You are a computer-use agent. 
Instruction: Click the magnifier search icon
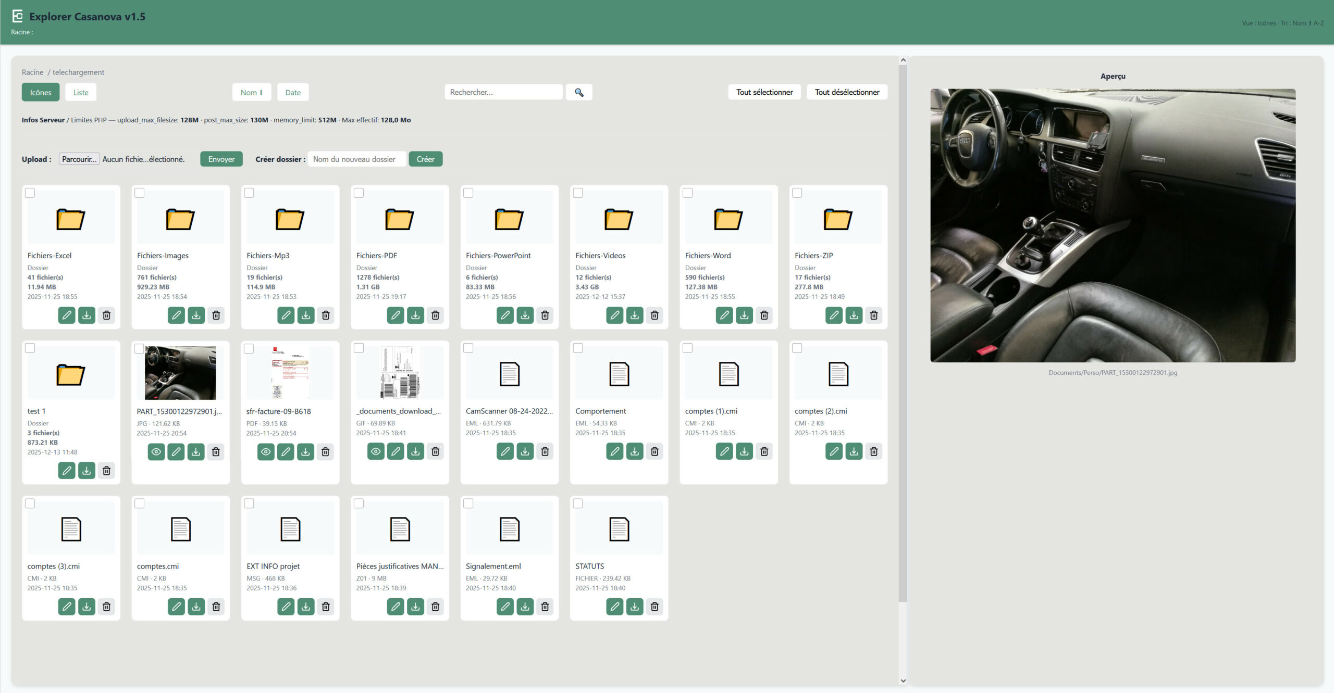click(578, 92)
